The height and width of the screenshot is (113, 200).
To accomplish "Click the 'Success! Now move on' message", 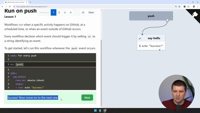I will [32, 98].
